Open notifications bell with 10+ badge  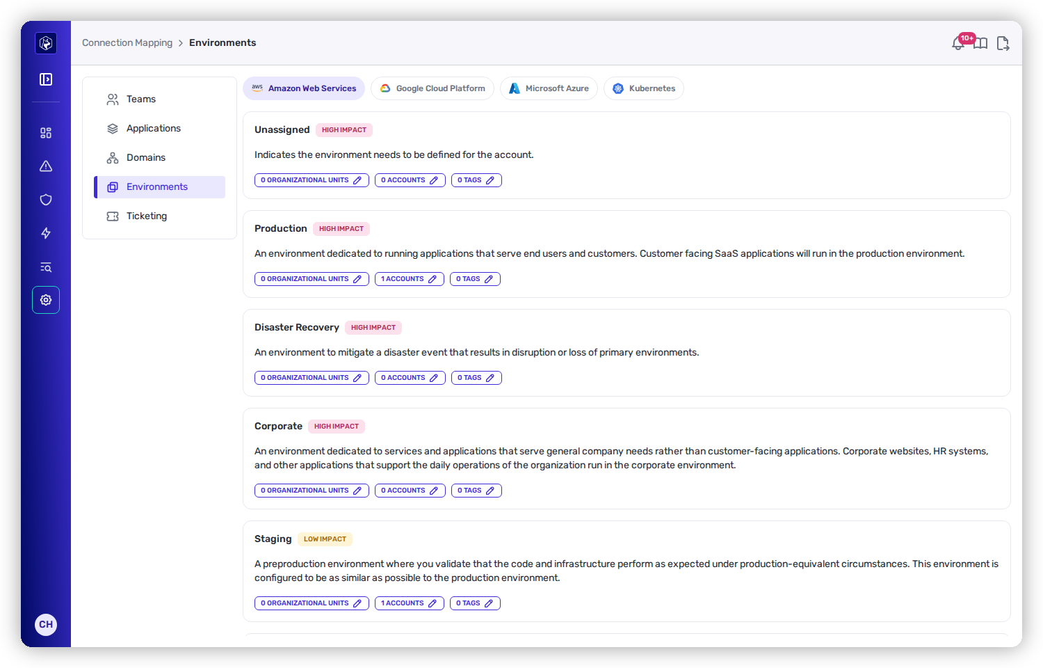(x=959, y=43)
